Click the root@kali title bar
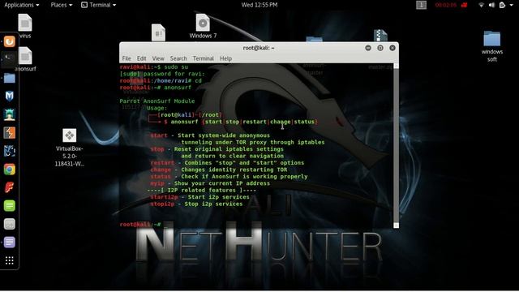 point(259,48)
